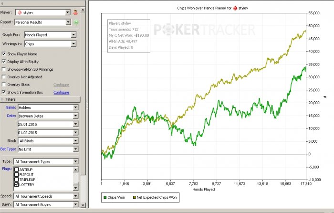Click the Tournaments: 712 text

click(x=124, y=30)
